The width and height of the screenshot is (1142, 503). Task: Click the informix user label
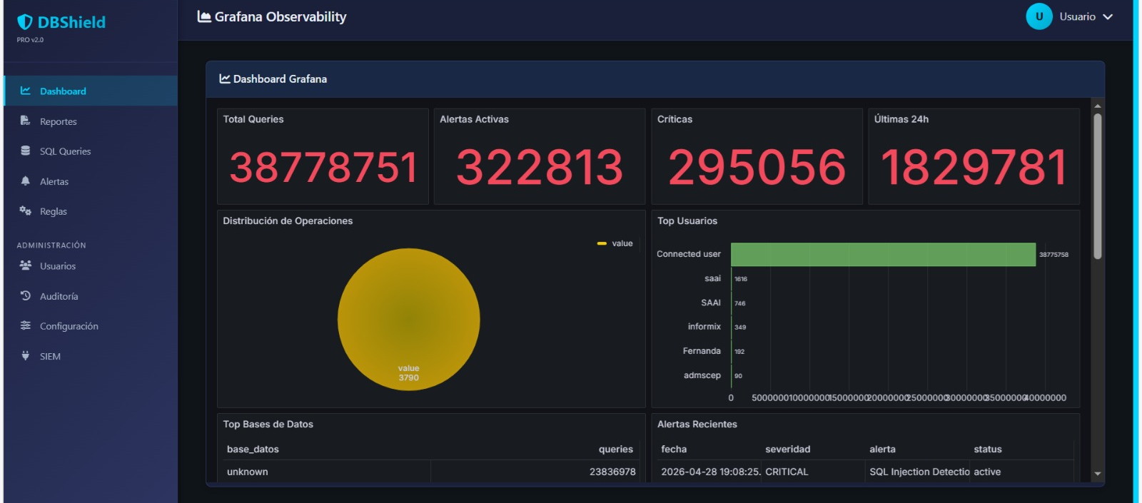click(x=704, y=326)
